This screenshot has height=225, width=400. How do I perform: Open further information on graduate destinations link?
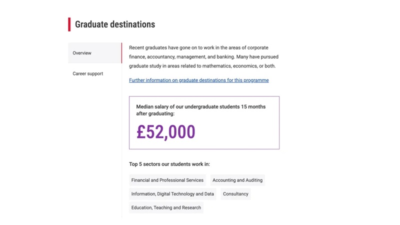click(x=198, y=80)
